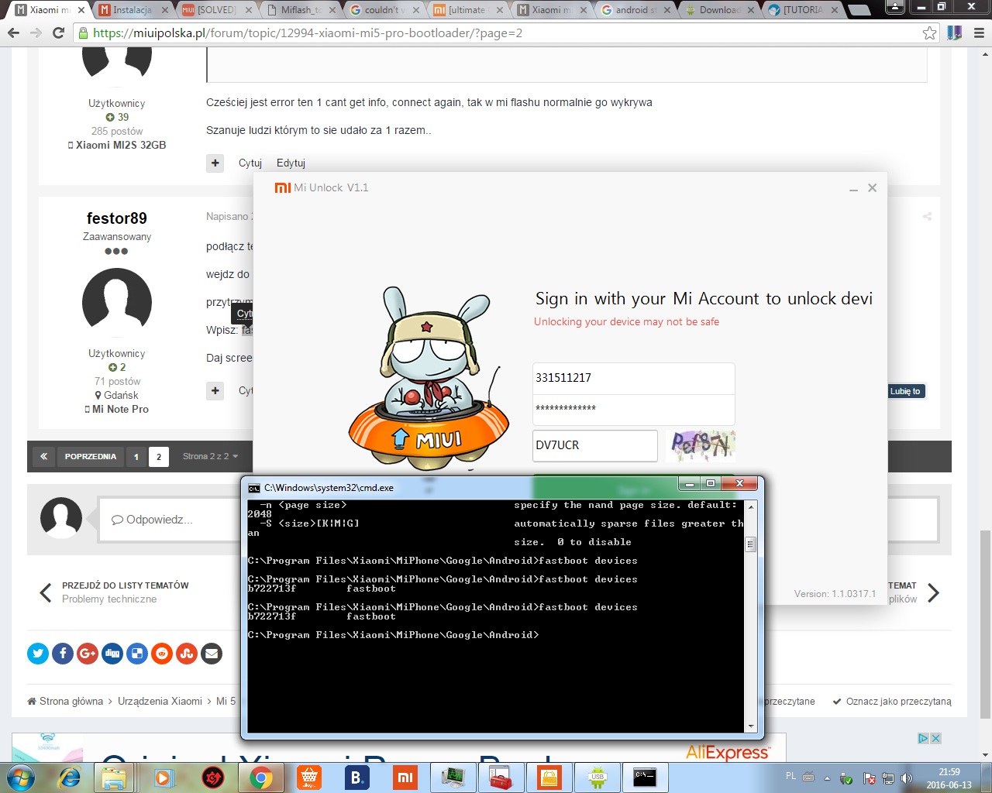
Task: Open the Chrome menu button
Action: (979, 33)
